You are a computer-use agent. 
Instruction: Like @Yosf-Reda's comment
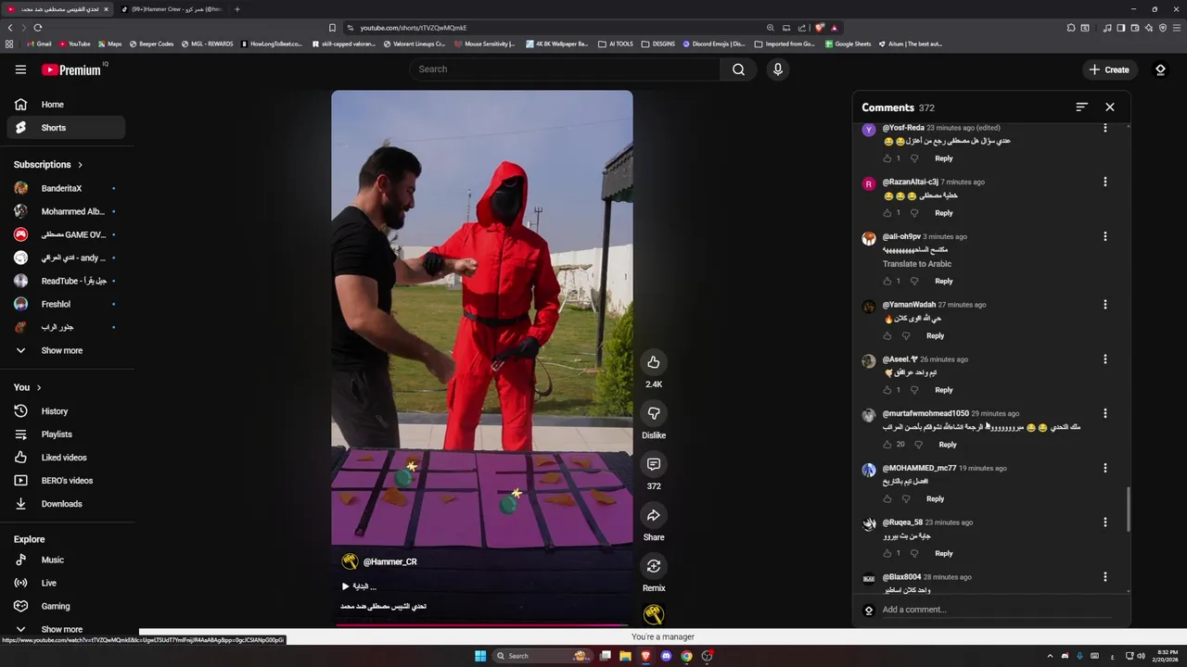coord(887,158)
